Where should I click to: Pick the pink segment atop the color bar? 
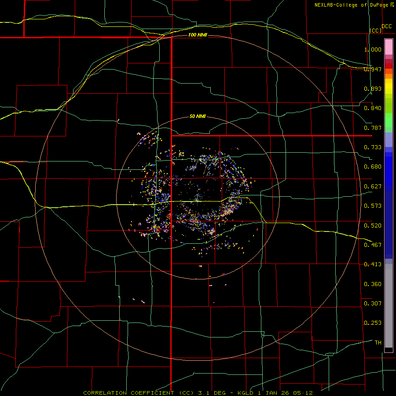click(389, 47)
